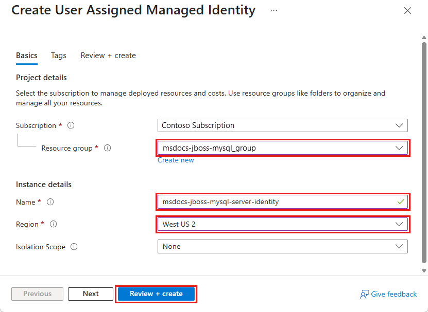Click the Create new link
The width and height of the screenshot is (428, 312).
click(x=176, y=160)
